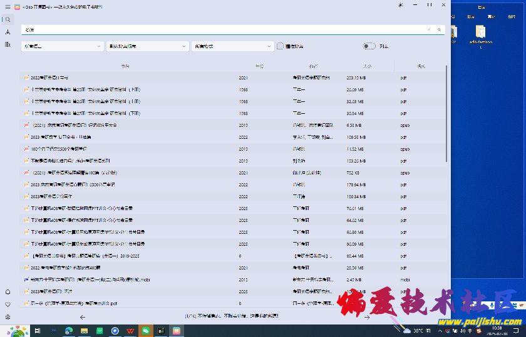Viewport: 526px width, 337px height.
Task: Open the library bookshelf icon in sidebar
Action: [x=8, y=44]
